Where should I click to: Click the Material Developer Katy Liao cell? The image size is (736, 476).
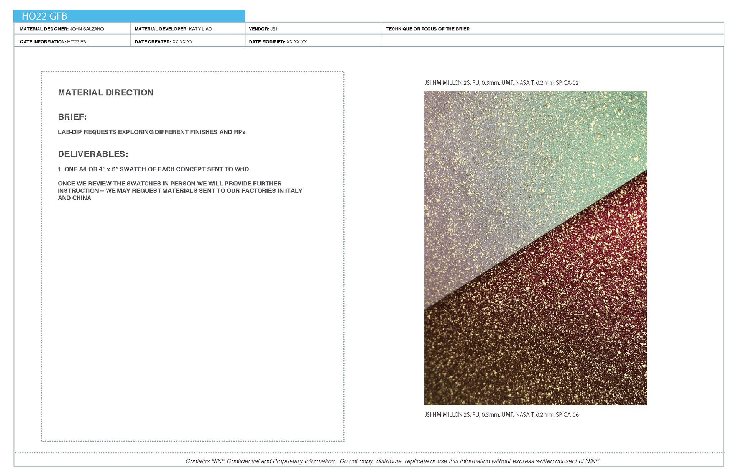click(173, 29)
